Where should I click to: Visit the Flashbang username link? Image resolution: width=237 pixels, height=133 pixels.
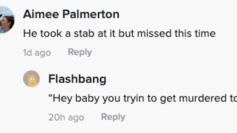coord(77,79)
